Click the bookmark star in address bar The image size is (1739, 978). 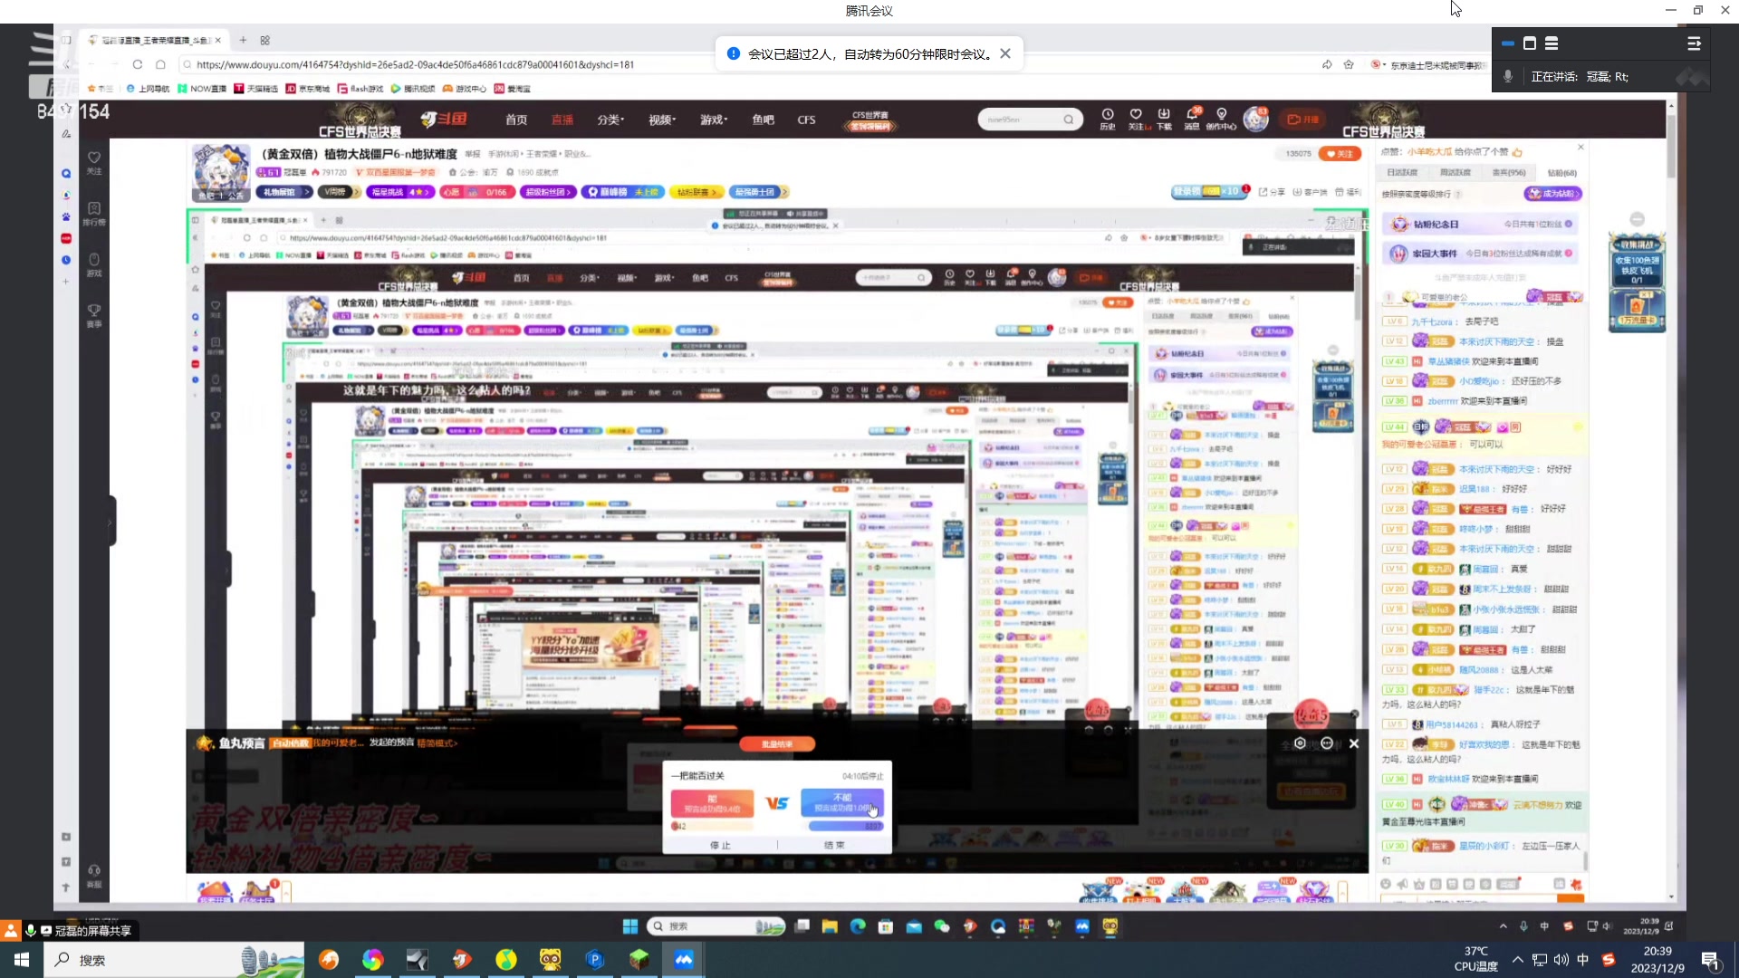point(1349,64)
